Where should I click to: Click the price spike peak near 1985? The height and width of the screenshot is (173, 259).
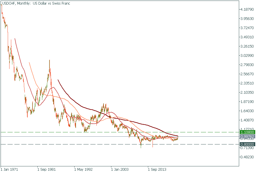point(49,60)
